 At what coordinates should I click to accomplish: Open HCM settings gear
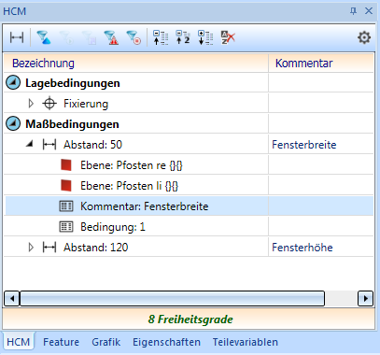coord(364,37)
